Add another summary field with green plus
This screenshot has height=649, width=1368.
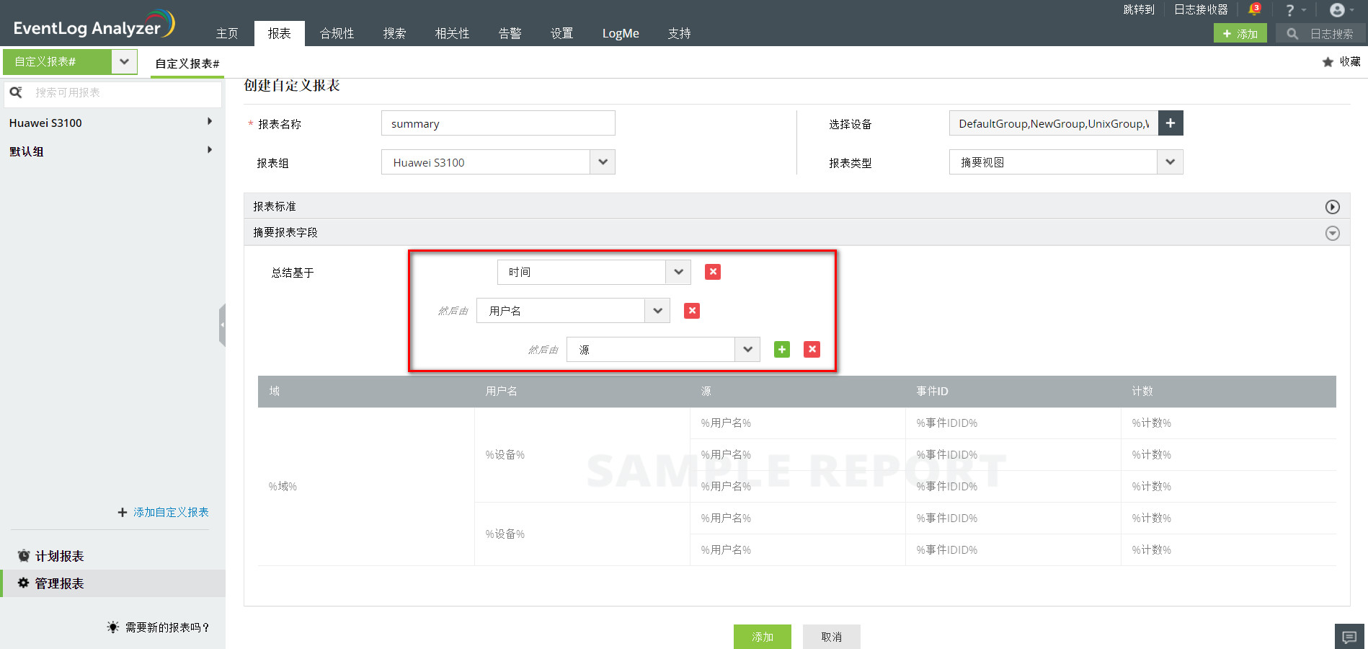point(781,349)
